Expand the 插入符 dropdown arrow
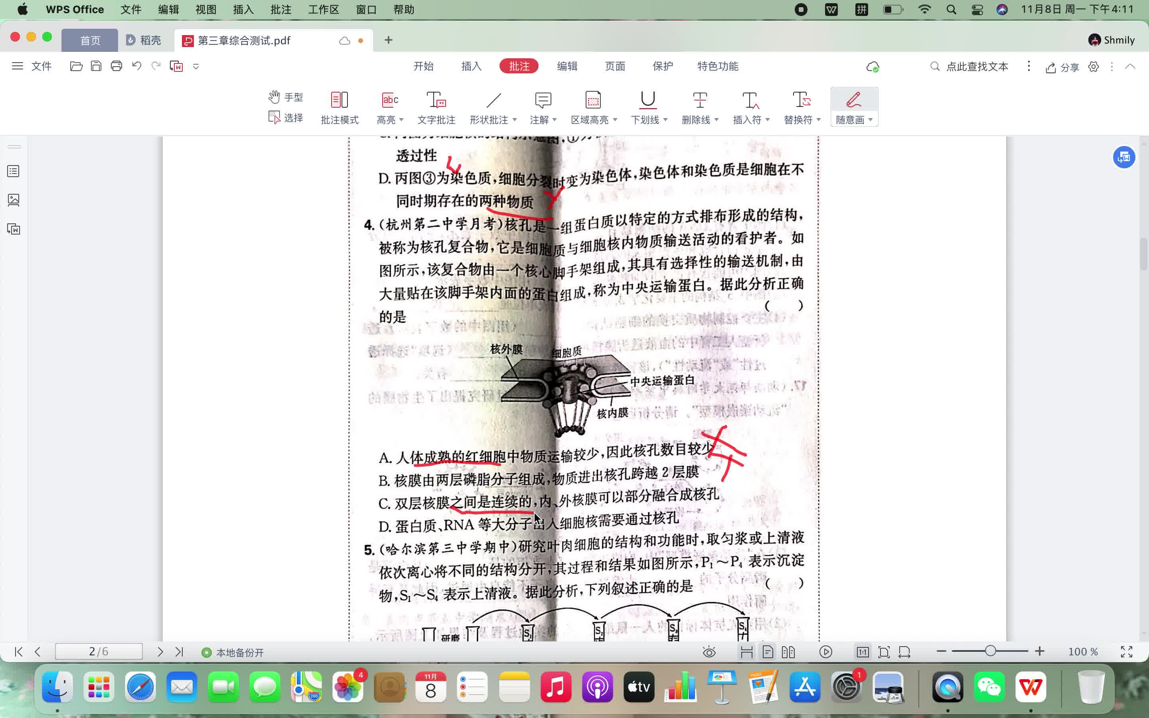The image size is (1149, 718). [767, 120]
